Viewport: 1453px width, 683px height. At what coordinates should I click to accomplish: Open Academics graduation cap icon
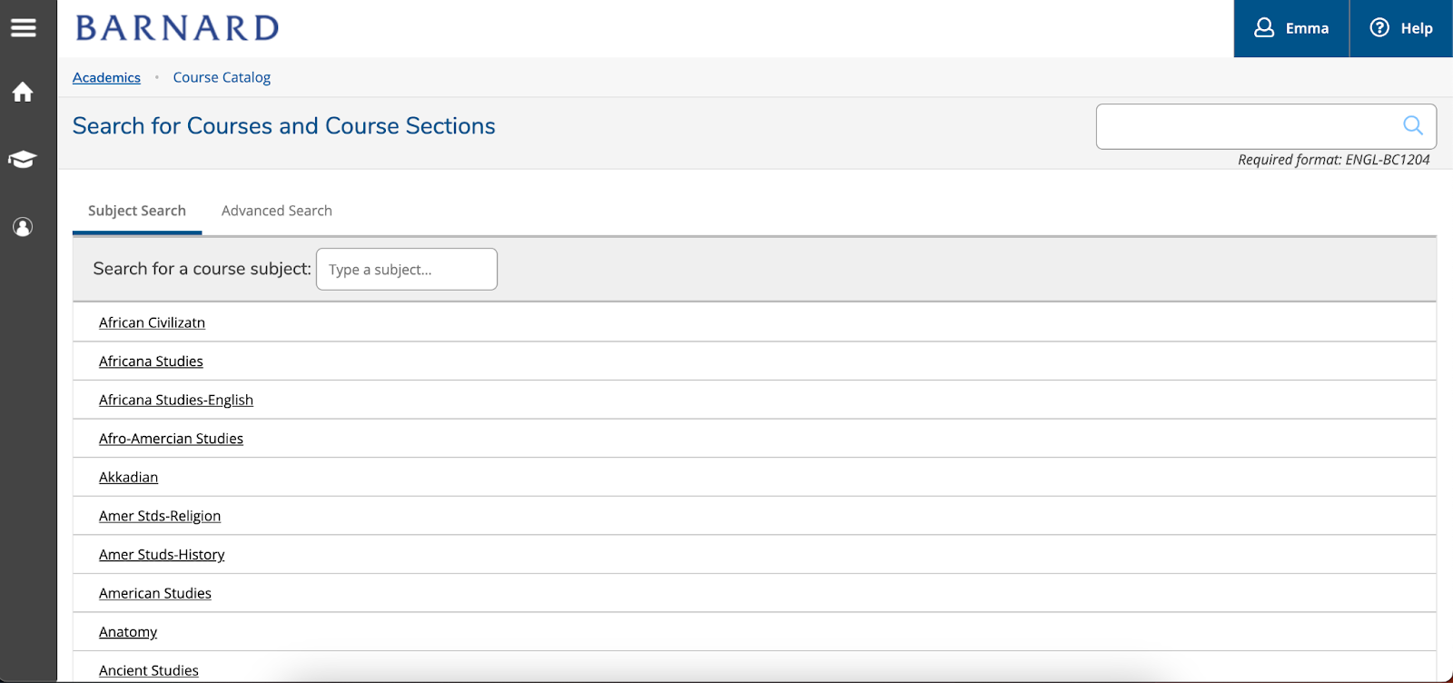[23, 160]
